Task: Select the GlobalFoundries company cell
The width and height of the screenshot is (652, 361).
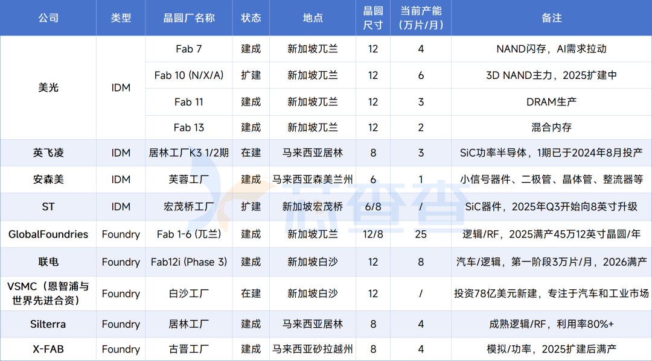Action: pyautogui.click(x=48, y=234)
